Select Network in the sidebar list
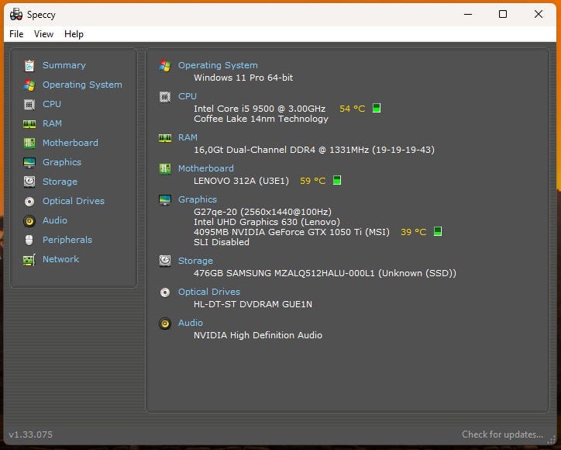Image resolution: width=561 pixels, height=450 pixels. click(60, 258)
